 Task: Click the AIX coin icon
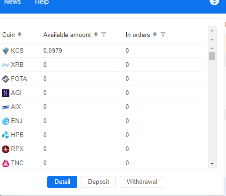[x=6, y=107]
